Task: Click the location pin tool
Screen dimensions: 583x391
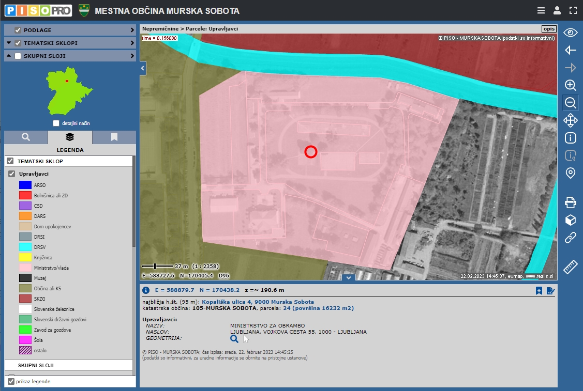Action: (x=570, y=173)
